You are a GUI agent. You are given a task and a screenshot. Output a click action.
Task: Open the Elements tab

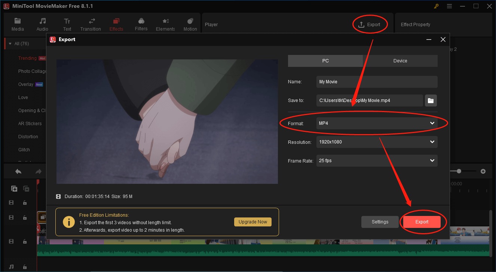tap(165, 25)
